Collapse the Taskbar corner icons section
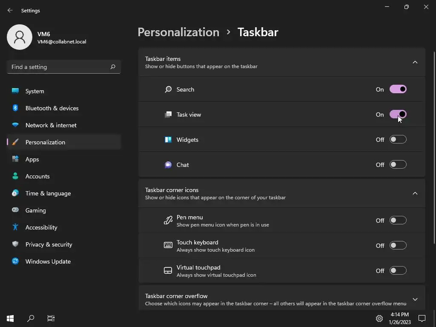 [415, 193]
